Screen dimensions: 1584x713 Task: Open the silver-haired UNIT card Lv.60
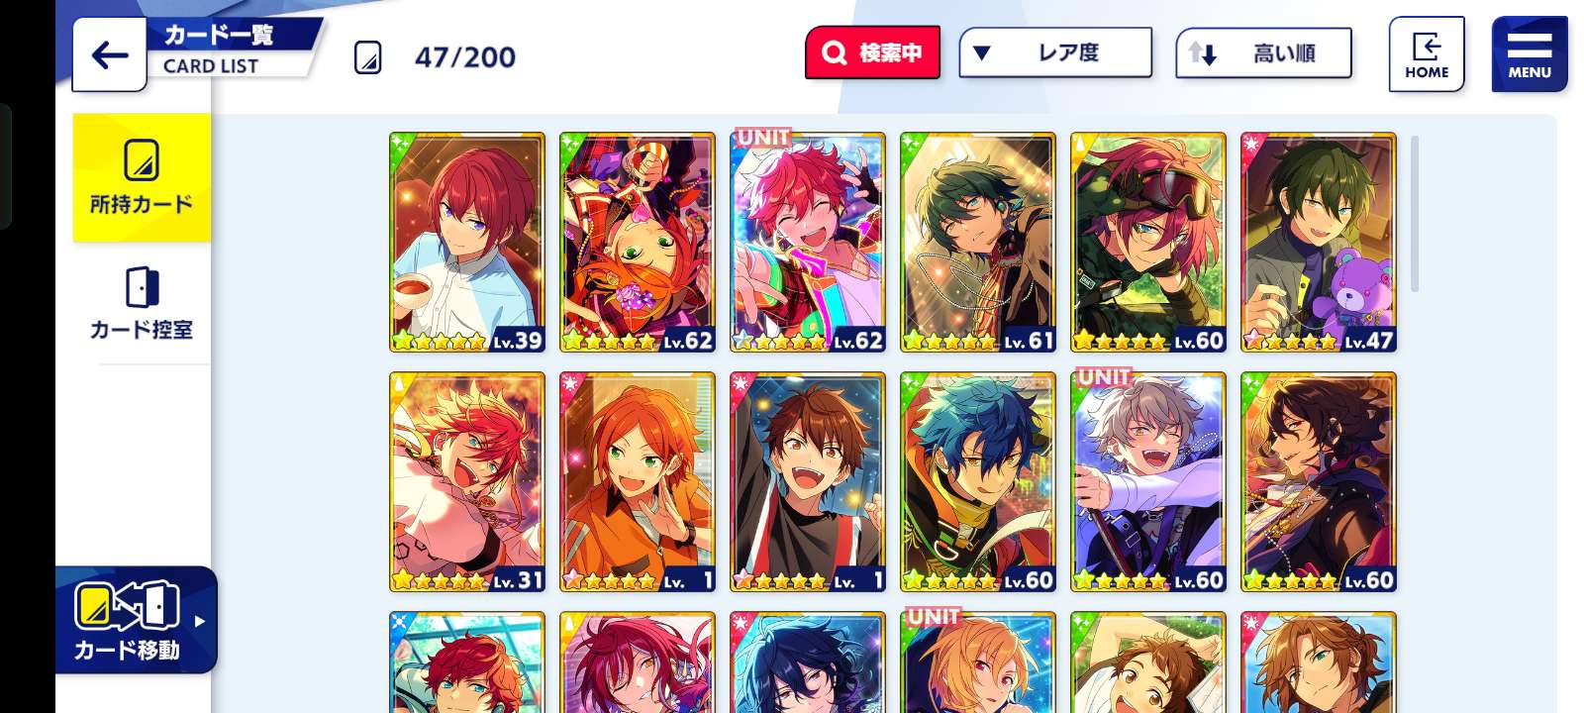click(x=1148, y=482)
